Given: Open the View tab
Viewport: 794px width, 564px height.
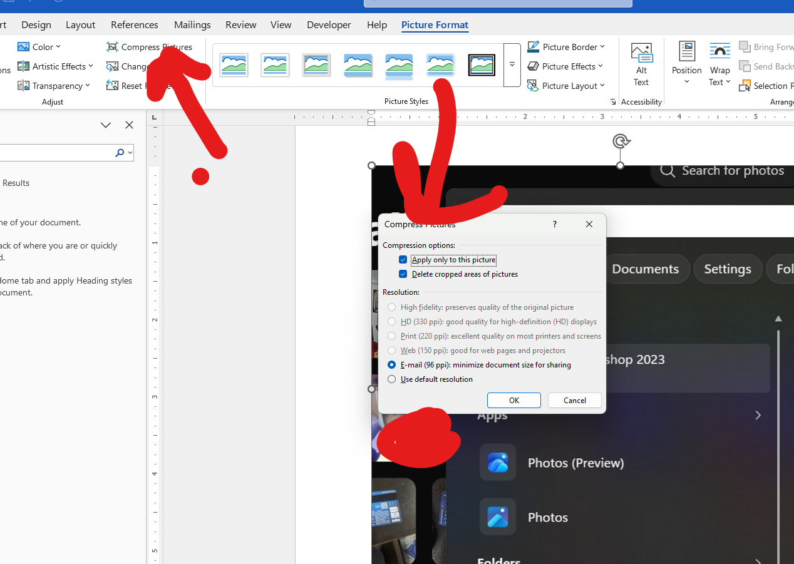Looking at the screenshot, I should [x=281, y=25].
